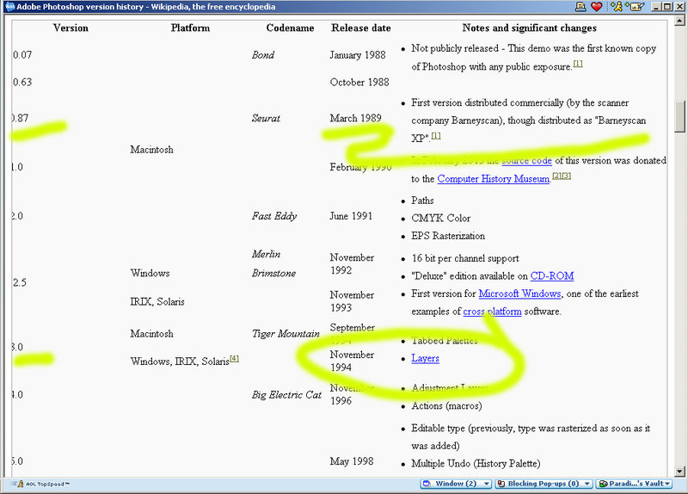Screen dimensions: 688x494
Task: Click the 'CMYK Color' bullet
Action: coord(440,219)
